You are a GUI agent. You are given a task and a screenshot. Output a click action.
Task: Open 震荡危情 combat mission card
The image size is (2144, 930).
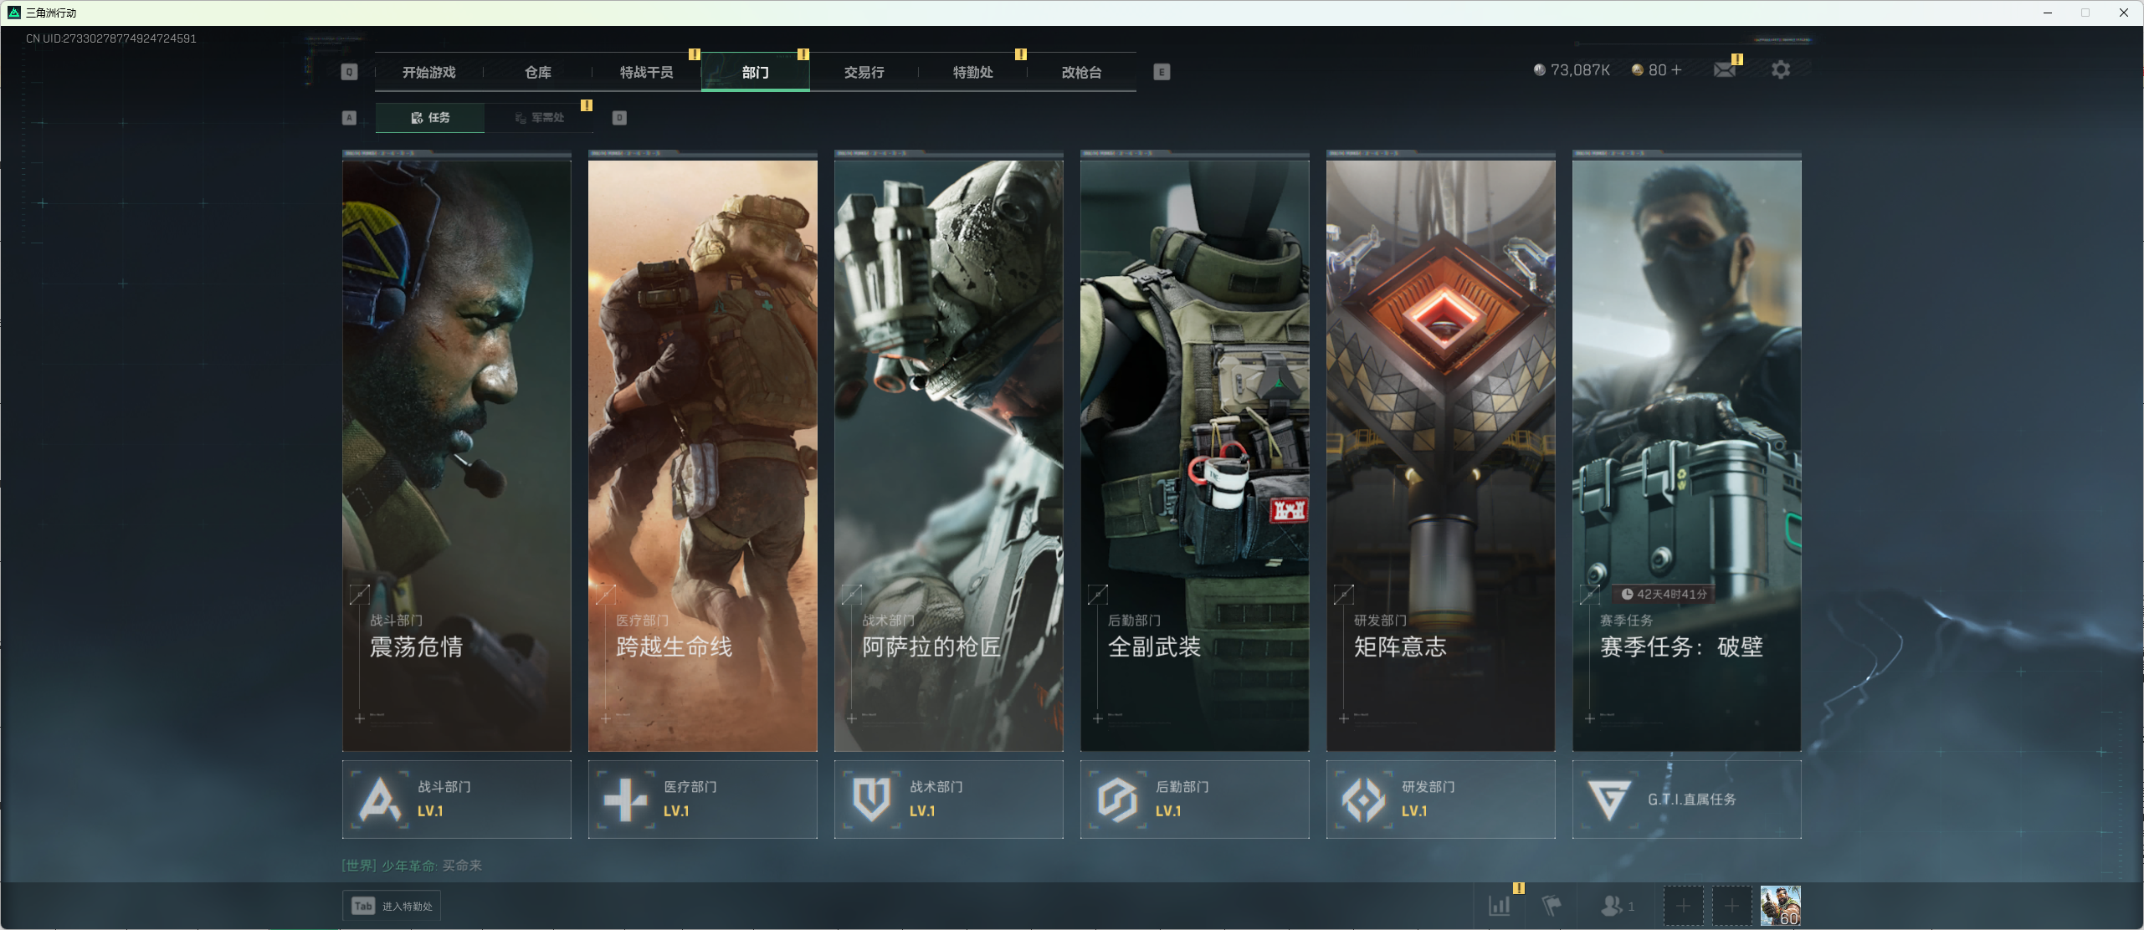point(456,452)
